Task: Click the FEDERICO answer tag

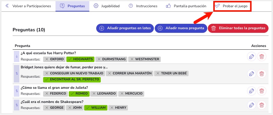Action: click(x=56, y=94)
